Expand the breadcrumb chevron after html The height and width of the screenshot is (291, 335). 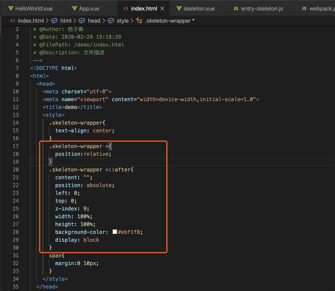coord(75,21)
